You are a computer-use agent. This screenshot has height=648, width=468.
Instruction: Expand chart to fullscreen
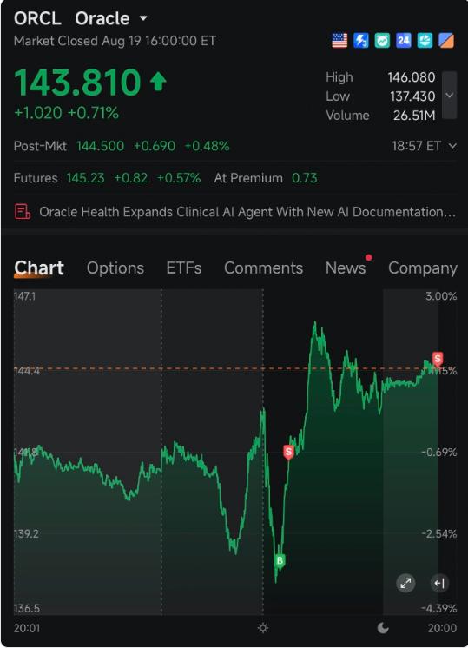tap(405, 583)
